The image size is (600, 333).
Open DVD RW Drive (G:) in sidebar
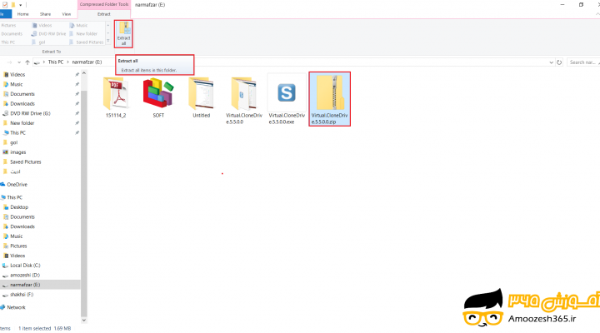tap(30, 113)
